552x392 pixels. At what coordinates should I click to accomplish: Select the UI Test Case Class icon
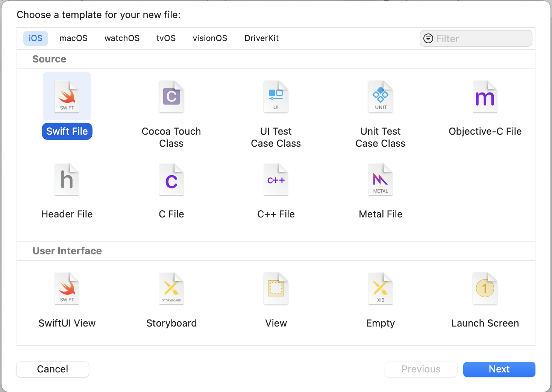coord(276,96)
